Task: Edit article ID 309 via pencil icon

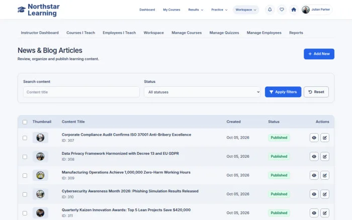Action: tap(325, 175)
